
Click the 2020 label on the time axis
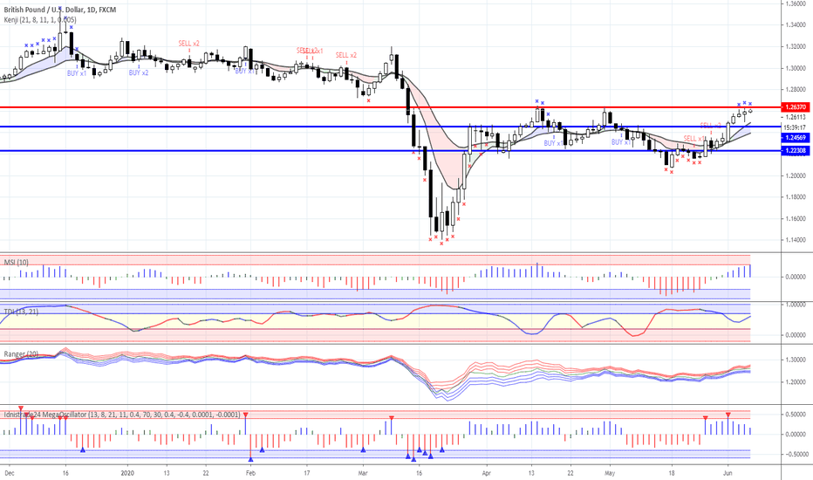point(127,473)
